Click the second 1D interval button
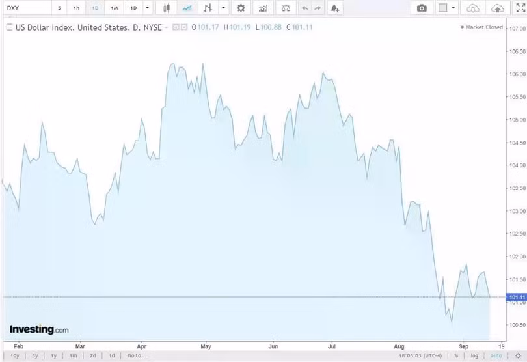This screenshot has height=362, width=527. (x=133, y=8)
